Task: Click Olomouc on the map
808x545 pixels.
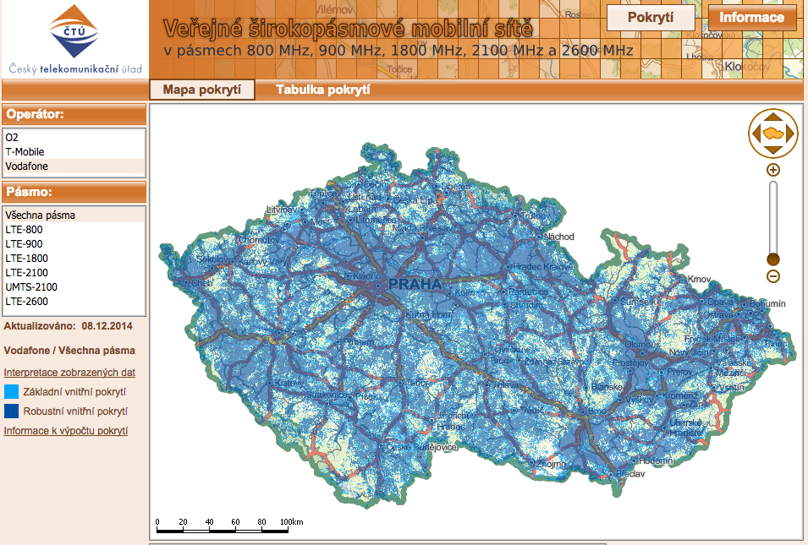Action: click(641, 344)
